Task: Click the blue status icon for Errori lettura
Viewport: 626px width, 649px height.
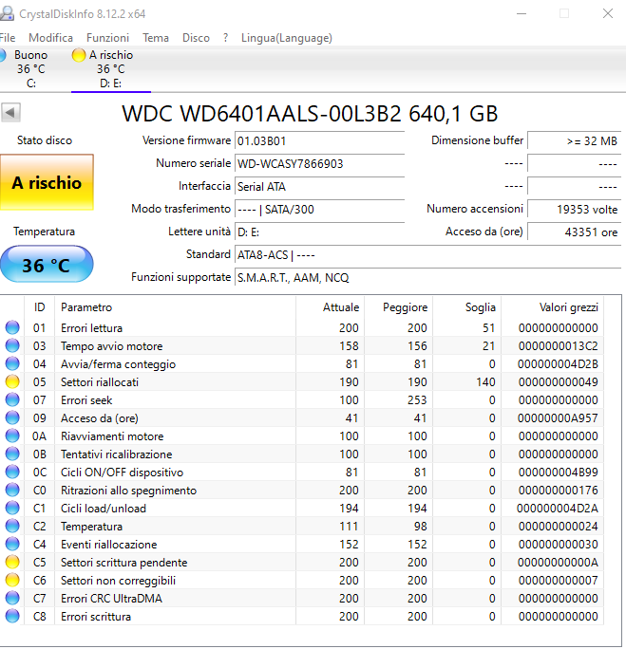Action: [x=12, y=327]
